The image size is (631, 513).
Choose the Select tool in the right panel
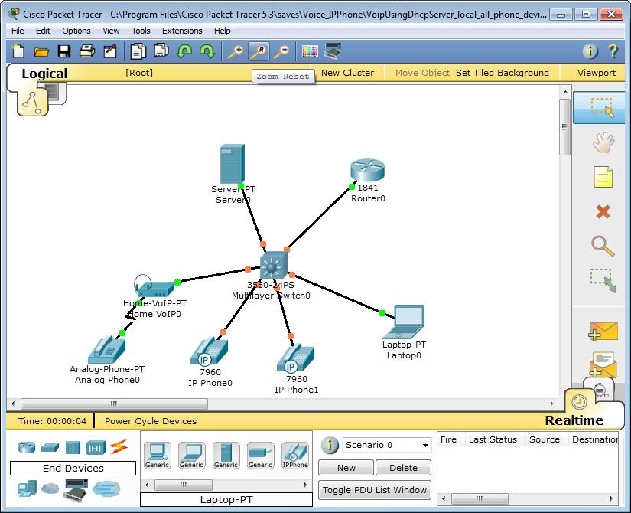[600, 108]
